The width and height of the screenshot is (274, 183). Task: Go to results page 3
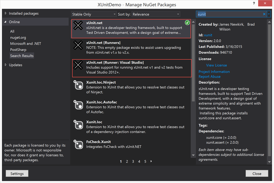[133, 161]
